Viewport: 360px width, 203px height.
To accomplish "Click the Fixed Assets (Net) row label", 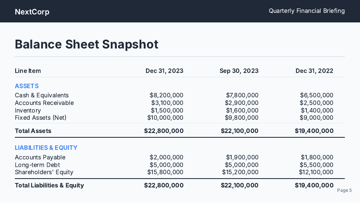I will [40, 118].
